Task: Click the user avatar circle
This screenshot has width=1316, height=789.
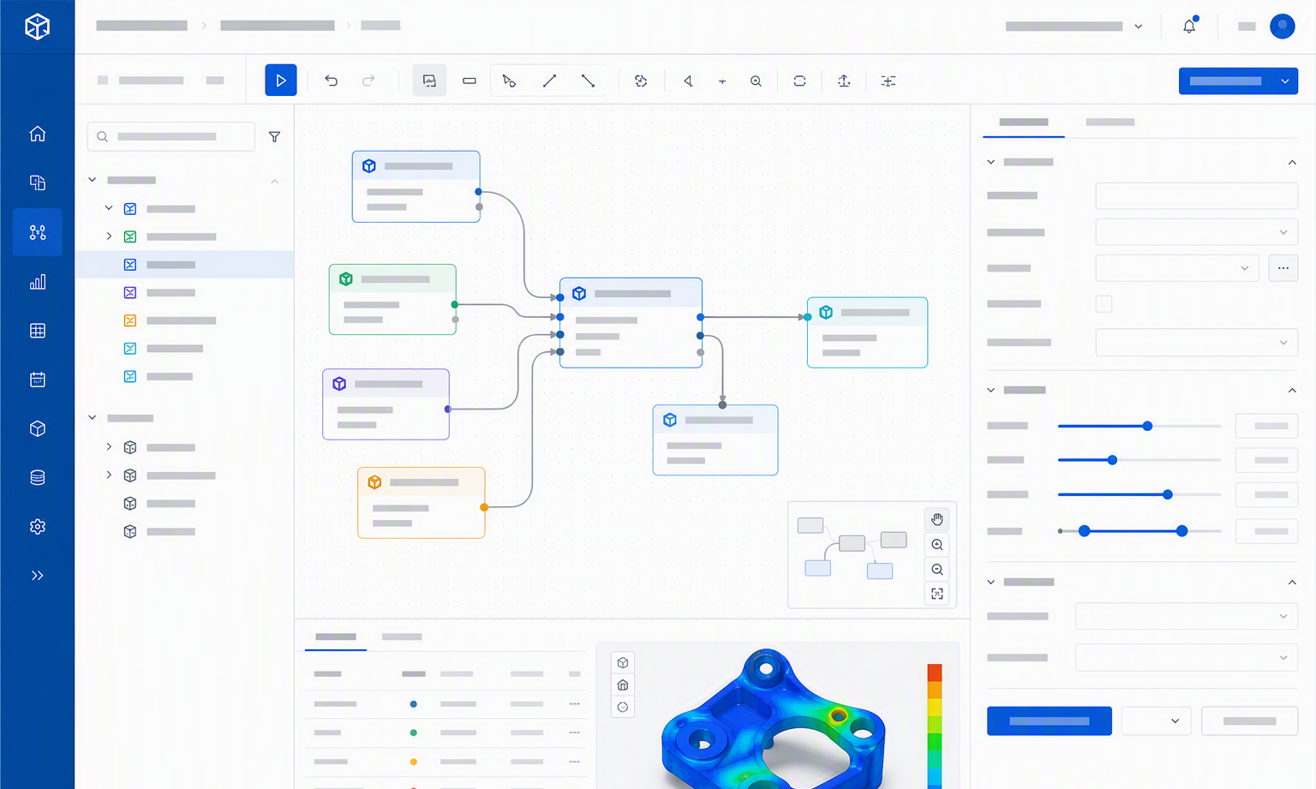Action: [1283, 27]
